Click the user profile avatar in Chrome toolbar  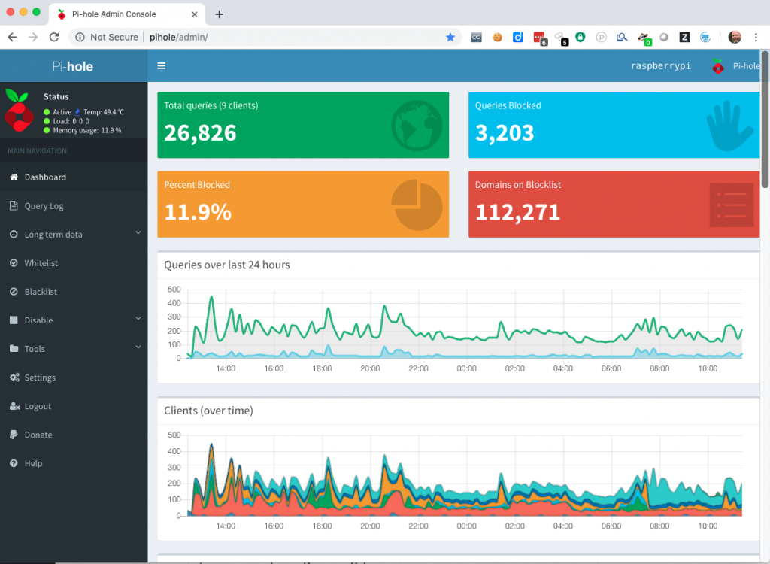click(735, 37)
